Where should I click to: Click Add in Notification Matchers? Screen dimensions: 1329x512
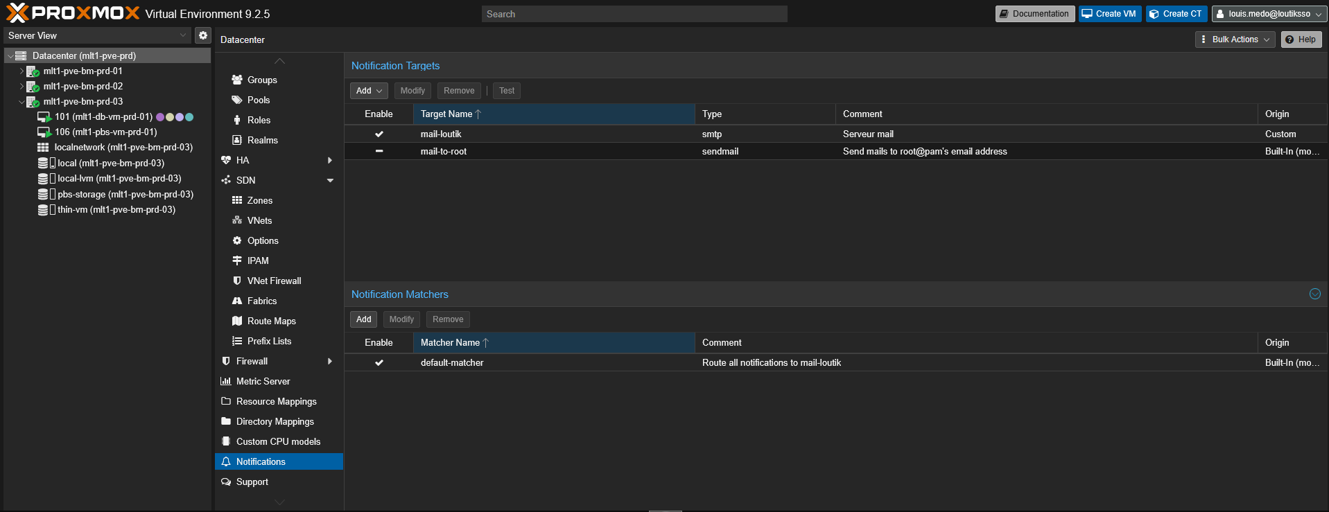[x=364, y=319]
